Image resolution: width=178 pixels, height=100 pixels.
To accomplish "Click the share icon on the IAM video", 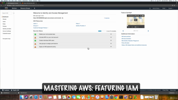I will pyautogui.click(x=141, y=16).
